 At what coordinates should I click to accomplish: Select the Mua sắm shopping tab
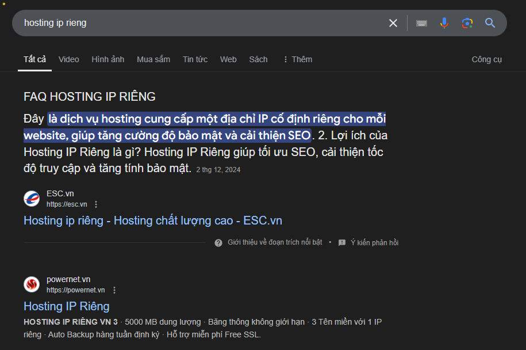click(x=153, y=59)
